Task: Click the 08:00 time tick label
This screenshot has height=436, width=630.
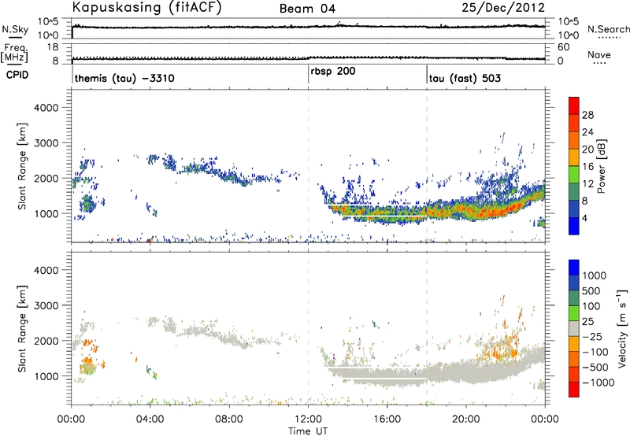Action: (x=229, y=419)
